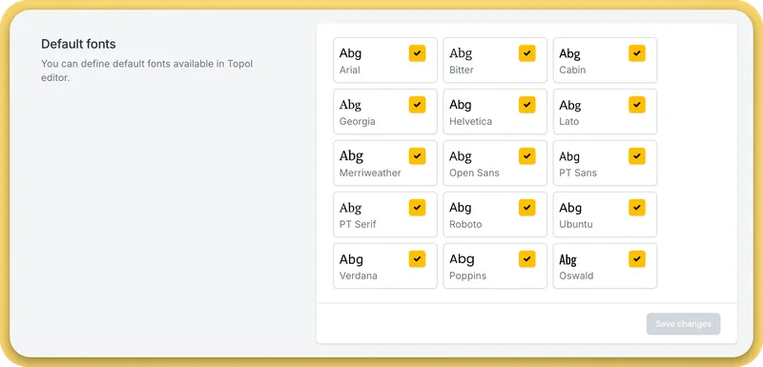
Task: Click the Abg preview above Poppins
Action: point(462,259)
